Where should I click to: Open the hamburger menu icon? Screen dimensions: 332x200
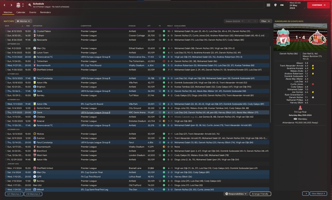(268, 5)
